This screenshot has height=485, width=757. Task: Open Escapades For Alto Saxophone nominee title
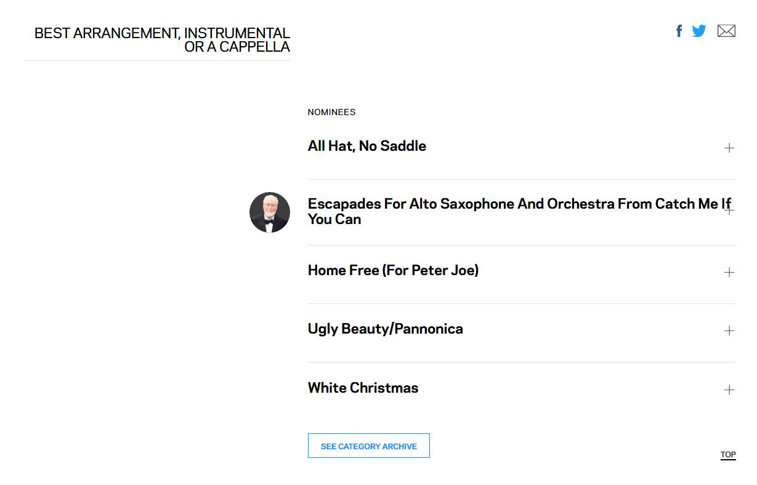pos(519,211)
